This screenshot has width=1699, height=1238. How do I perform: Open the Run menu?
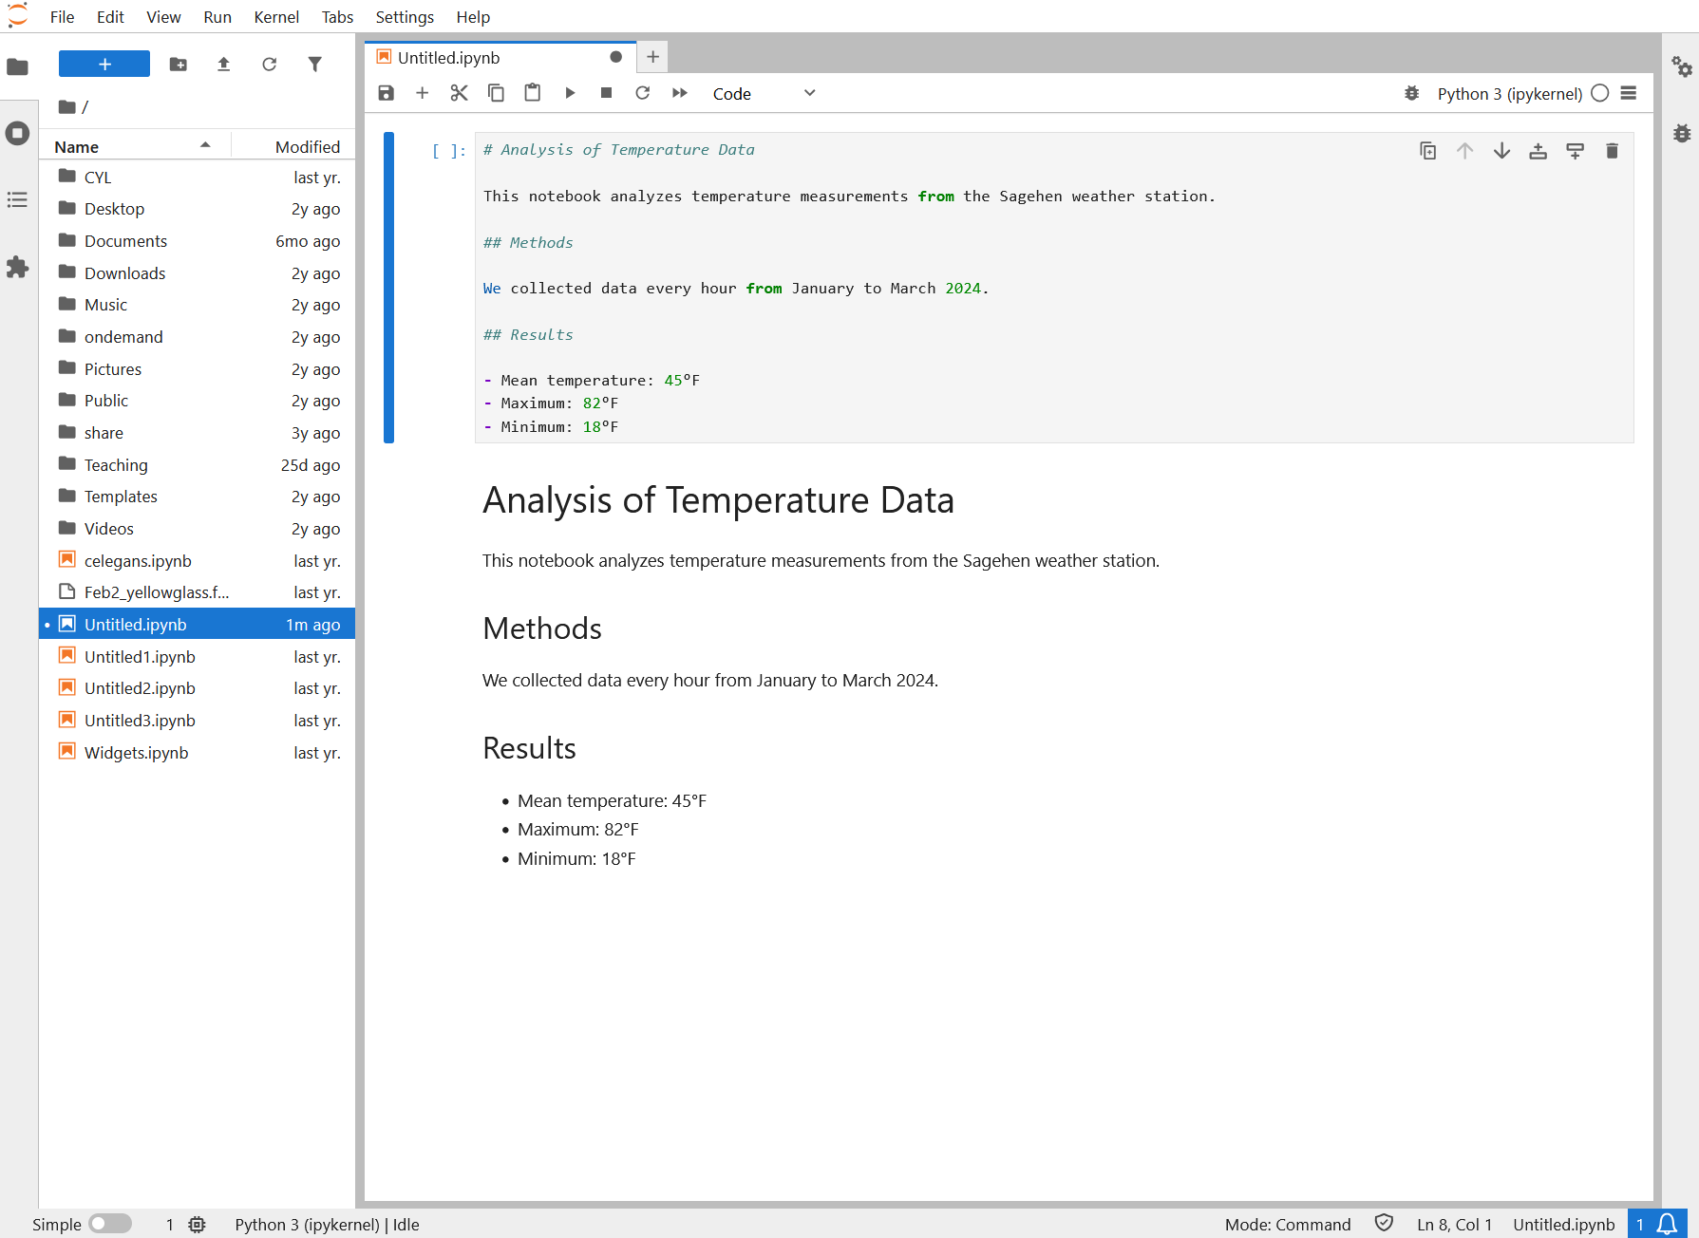(217, 17)
